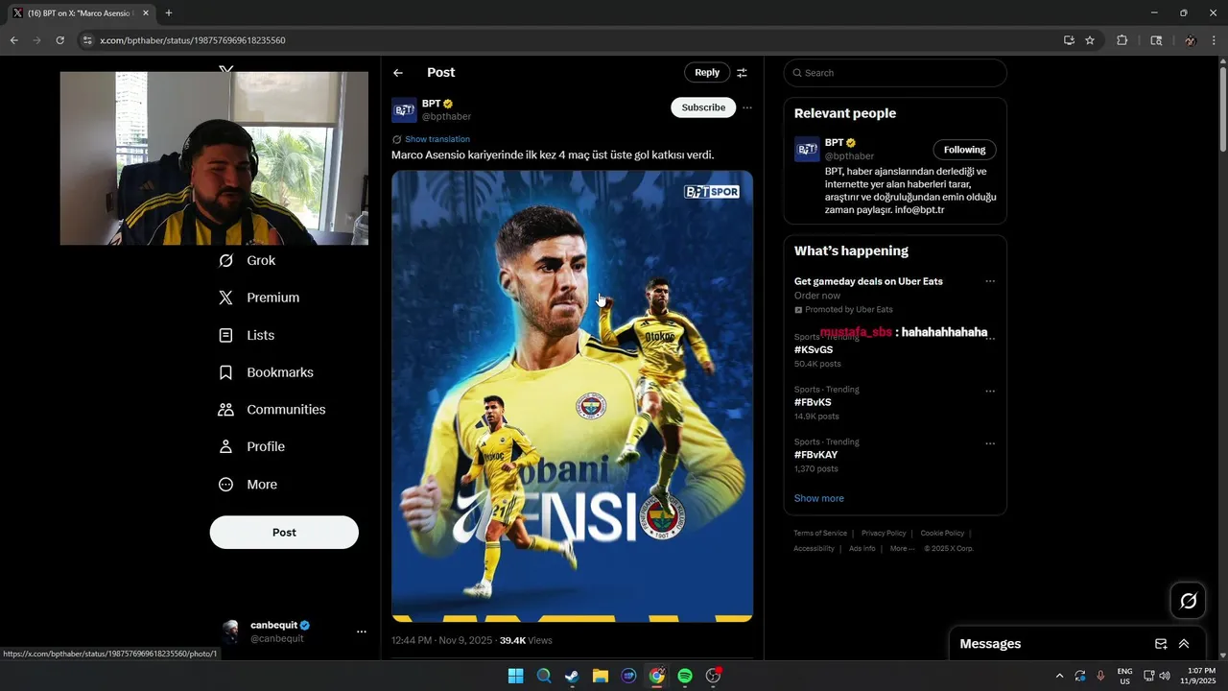Open options for #FBvKS trend
This screenshot has width=1228, height=691.
pyautogui.click(x=990, y=391)
